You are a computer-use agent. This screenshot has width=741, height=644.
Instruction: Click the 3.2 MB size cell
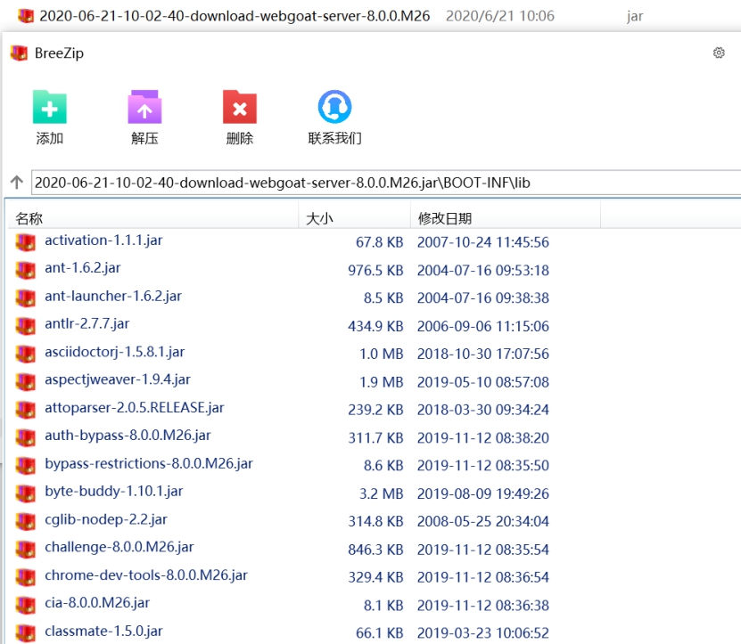(382, 493)
